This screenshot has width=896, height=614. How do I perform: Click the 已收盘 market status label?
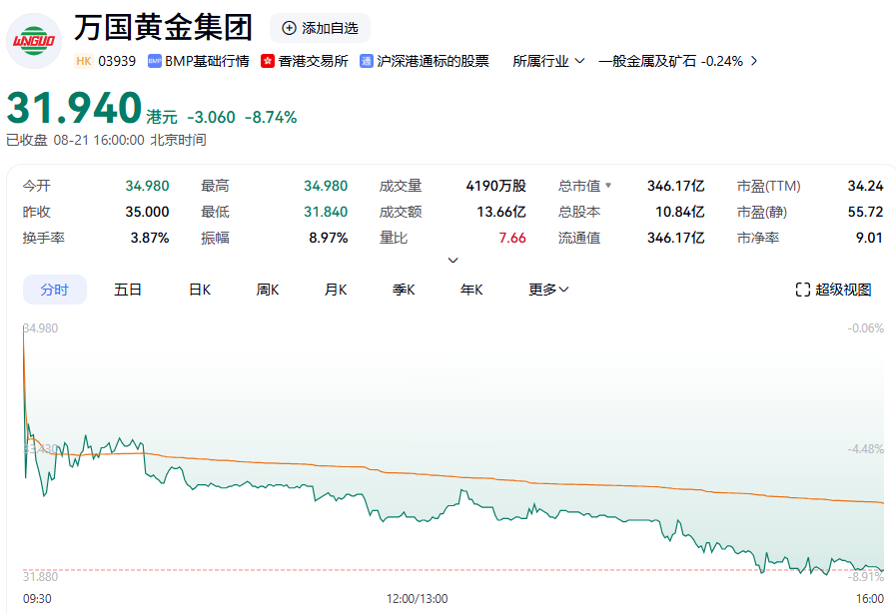point(27,140)
